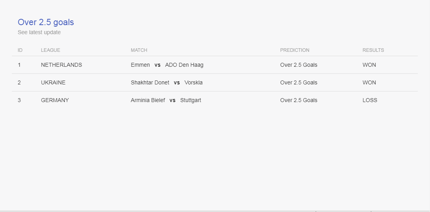Select the ADO Den Haag team name
The width and height of the screenshot is (430, 212).
(184, 65)
